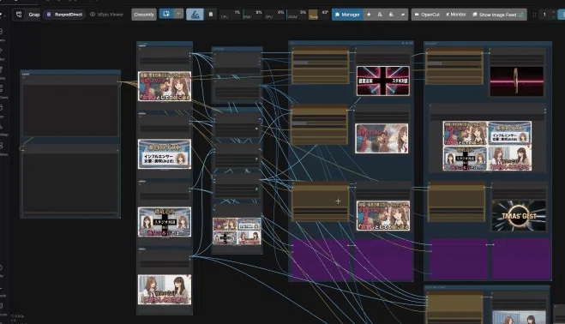
Task: Click the brown node containing the plus cursor
Action: coord(321,201)
